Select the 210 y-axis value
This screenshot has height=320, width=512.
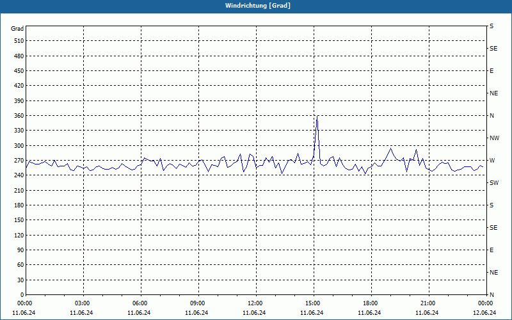click(19, 190)
